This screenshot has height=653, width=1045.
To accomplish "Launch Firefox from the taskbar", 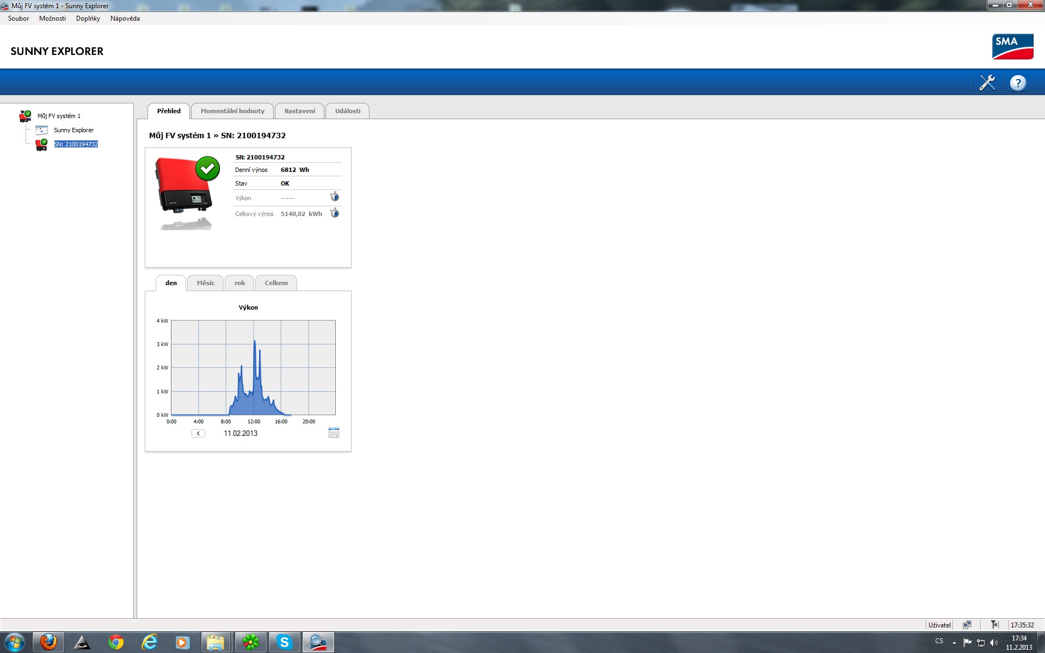I will coord(48,643).
